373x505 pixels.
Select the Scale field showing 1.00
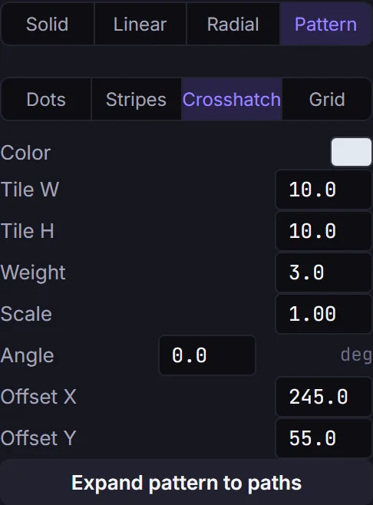click(x=324, y=314)
